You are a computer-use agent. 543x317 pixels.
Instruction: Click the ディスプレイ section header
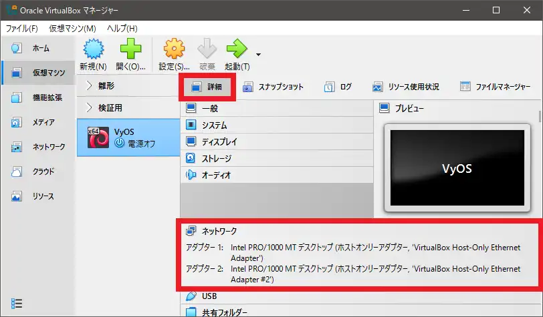[x=277, y=141]
